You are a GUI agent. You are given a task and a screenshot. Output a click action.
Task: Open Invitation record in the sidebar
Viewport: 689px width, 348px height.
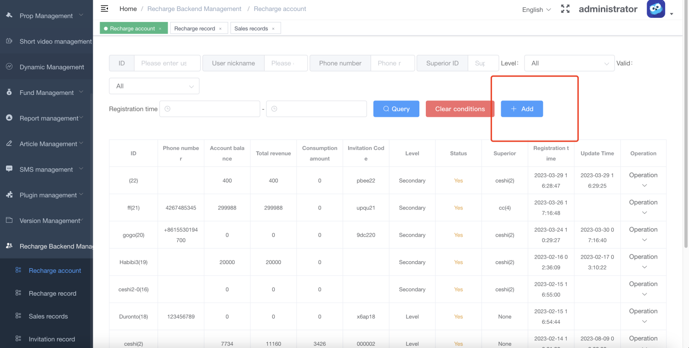[51, 339]
